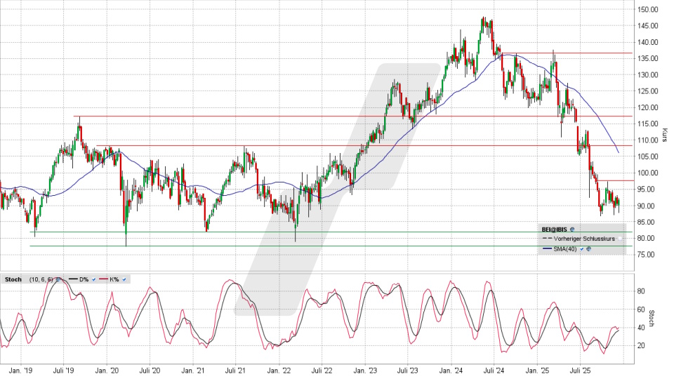This screenshot has height=379, width=674.
Task: Uncheck the SMA(40) visibility checkbox
Action: [x=582, y=248]
